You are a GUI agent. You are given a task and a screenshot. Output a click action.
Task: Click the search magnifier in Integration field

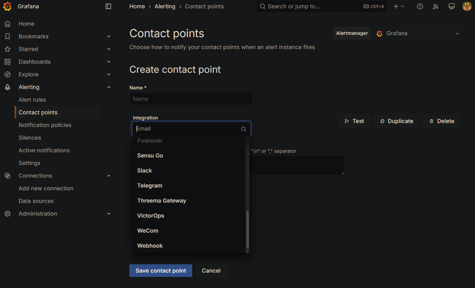tap(244, 129)
